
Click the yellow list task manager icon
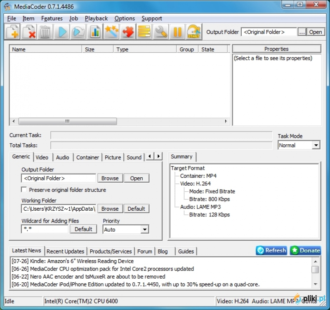(x=144, y=32)
